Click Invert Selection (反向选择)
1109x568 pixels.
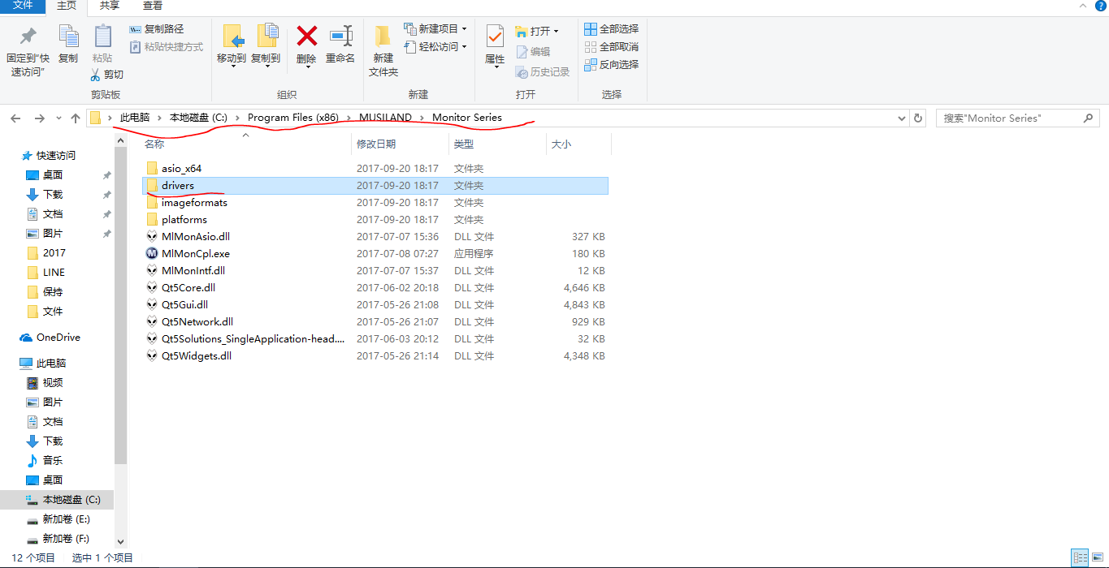tap(612, 65)
